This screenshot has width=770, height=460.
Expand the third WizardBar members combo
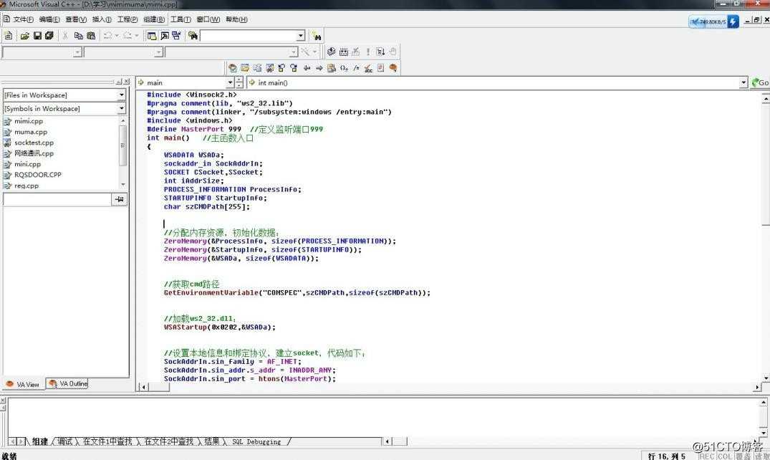[x=293, y=52]
